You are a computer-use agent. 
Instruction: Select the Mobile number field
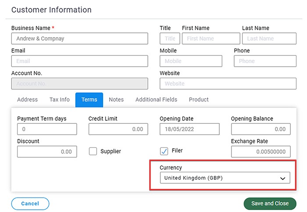[191, 61]
